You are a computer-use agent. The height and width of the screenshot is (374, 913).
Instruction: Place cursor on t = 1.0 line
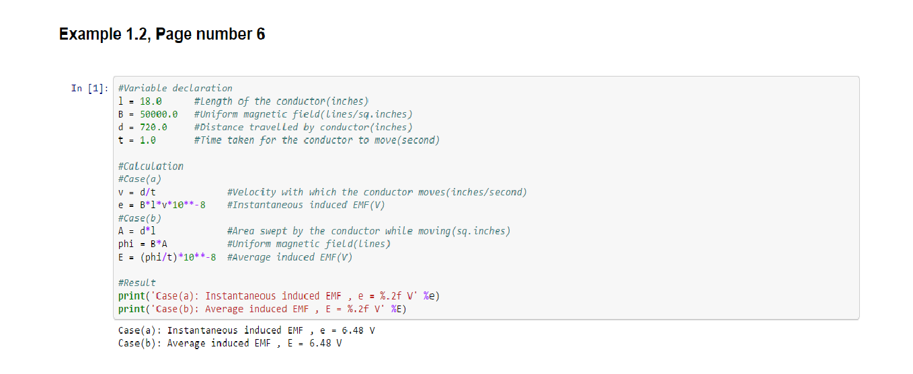click(x=137, y=140)
